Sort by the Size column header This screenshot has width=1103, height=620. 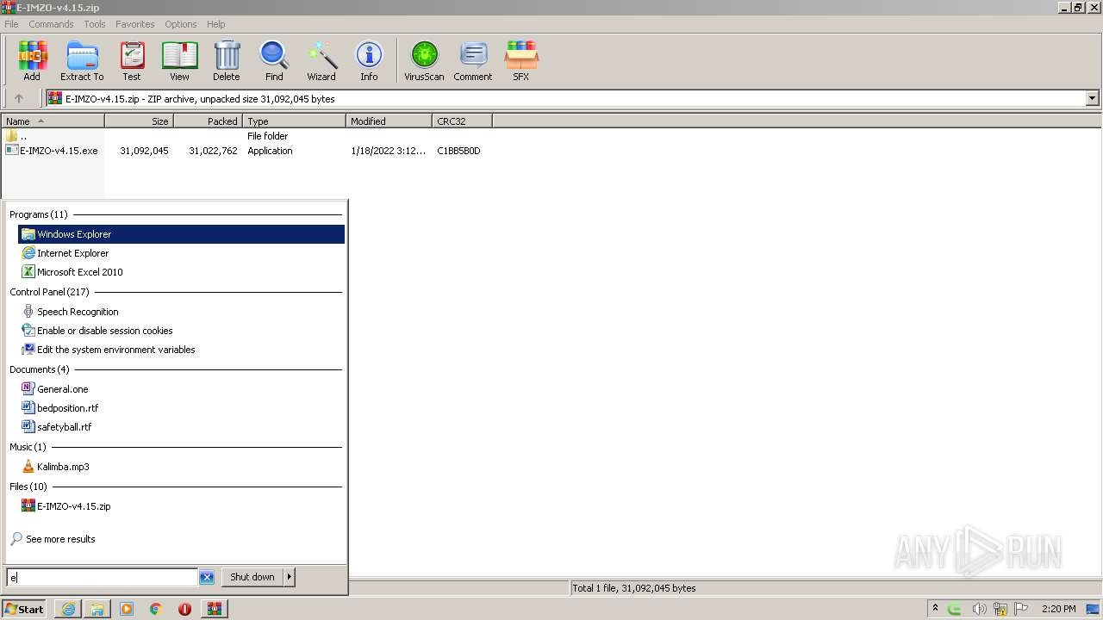(x=139, y=121)
